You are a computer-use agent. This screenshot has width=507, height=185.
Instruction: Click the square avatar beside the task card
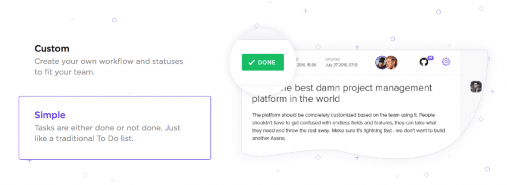[476, 87]
